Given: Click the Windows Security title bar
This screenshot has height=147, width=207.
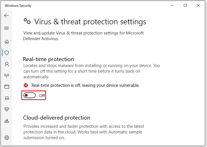Looking at the screenshot, I should (85, 5).
